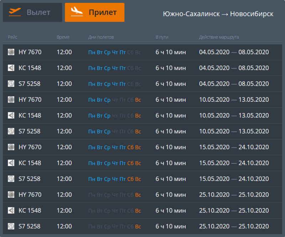
Task: Click the Дни полетов column header
Action: 101,37
